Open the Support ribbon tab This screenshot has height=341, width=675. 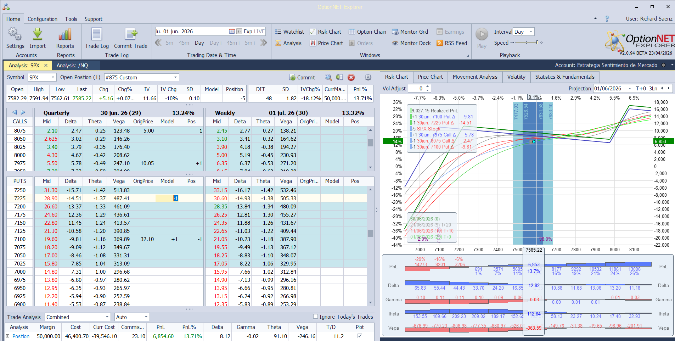pyautogui.click(x=94, y=19)
